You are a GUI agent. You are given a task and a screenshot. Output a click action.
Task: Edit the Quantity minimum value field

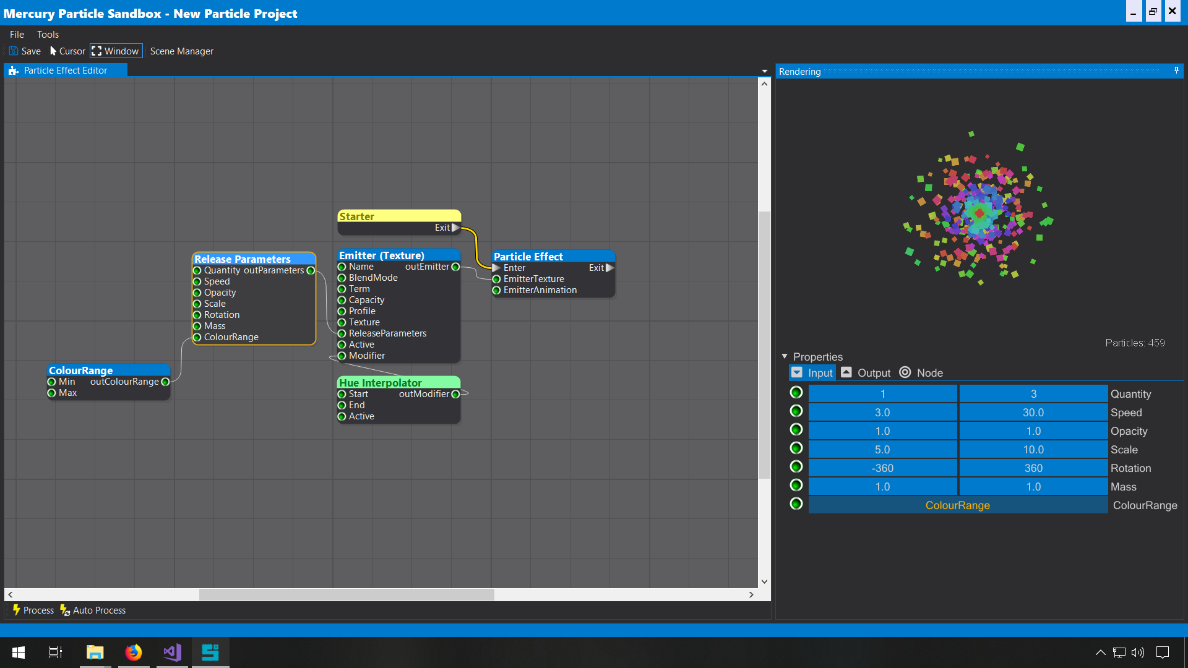pyautogui.click(x=882, y=394)
